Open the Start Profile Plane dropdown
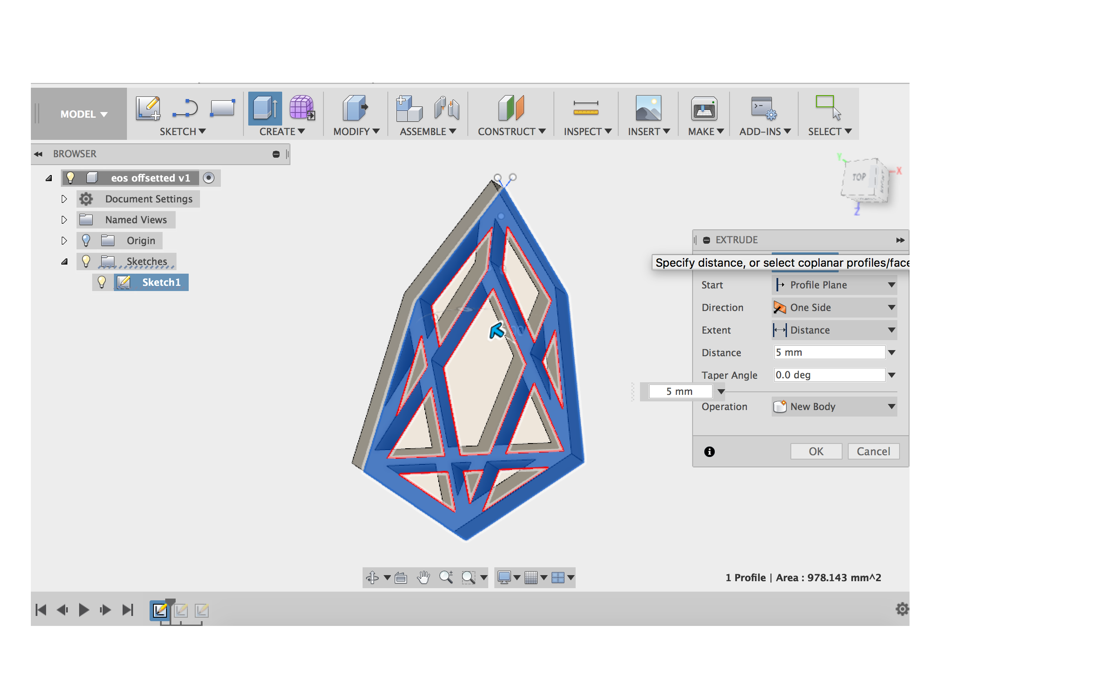The image size is (1113, 695). 834,285
